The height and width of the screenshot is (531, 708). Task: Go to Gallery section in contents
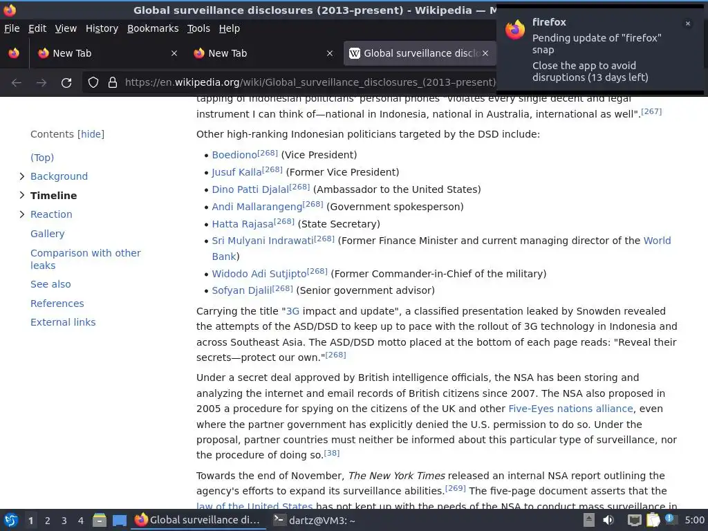pos(48,234)
